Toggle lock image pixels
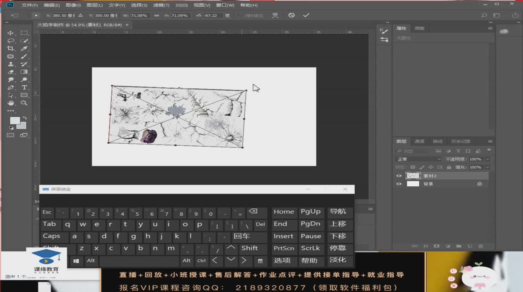523x292 pixels. pos(421,167)
